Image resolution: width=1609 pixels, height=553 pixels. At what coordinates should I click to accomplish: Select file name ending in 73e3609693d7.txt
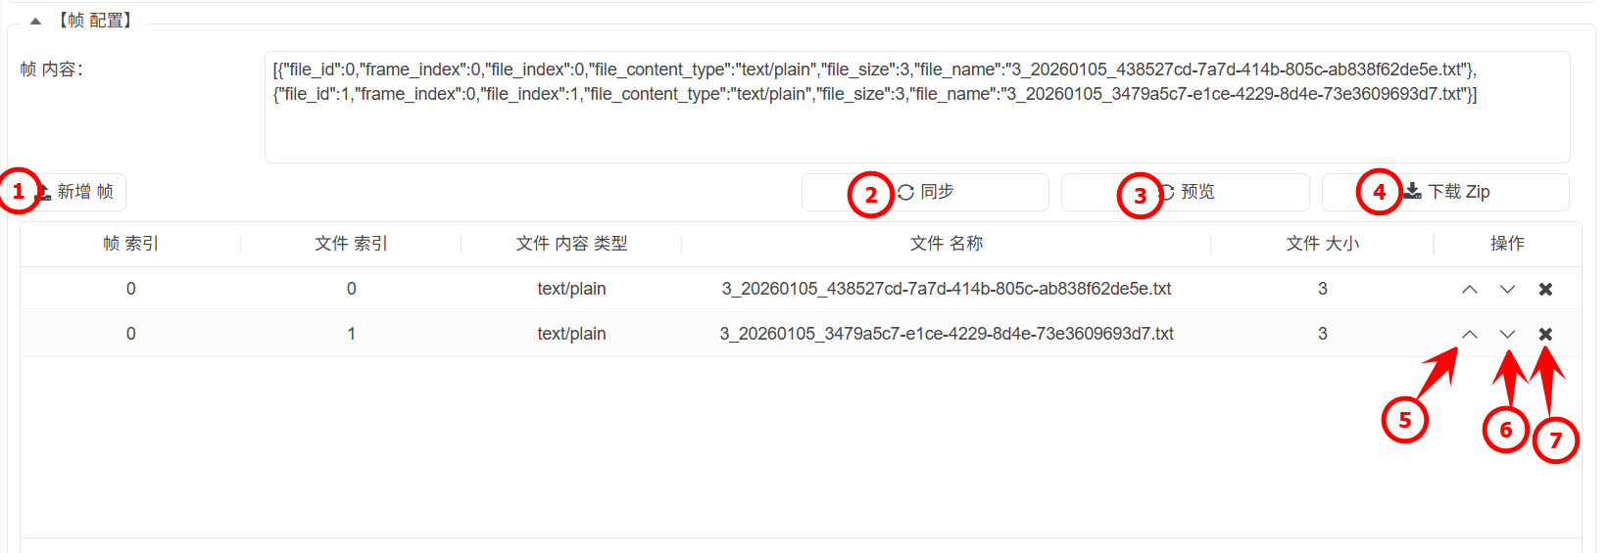click(x=946, y=334)
